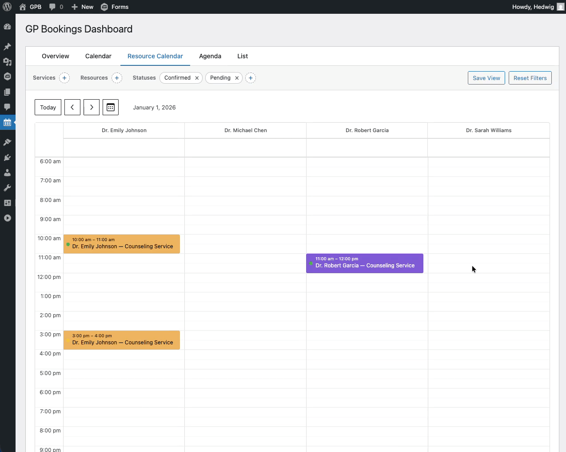
Task: Open the date picker calendar icon
Action: pos(111,107)
